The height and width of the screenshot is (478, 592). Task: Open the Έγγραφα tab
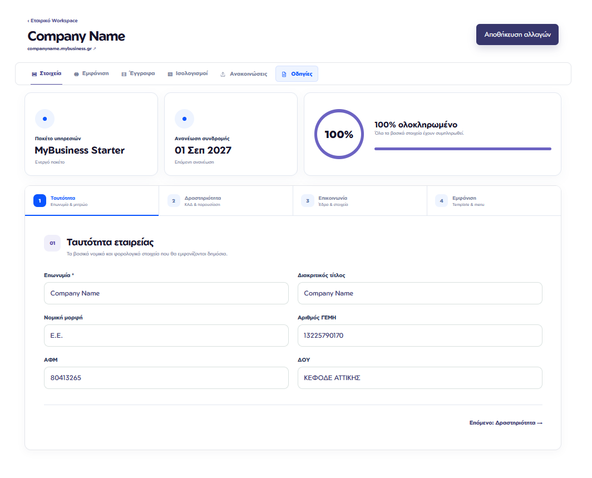(x=138, y=73)
